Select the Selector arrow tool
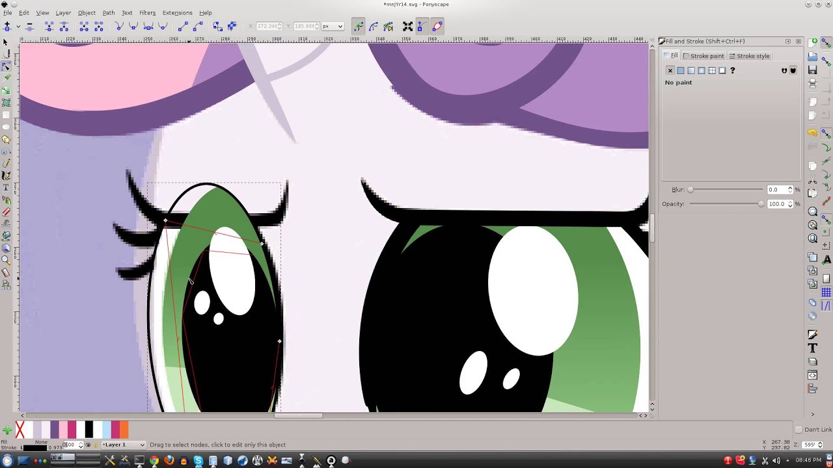The image size is (833, 468). (x=6, y=43)
